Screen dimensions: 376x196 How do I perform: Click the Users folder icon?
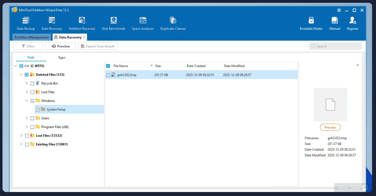(38, 118)
